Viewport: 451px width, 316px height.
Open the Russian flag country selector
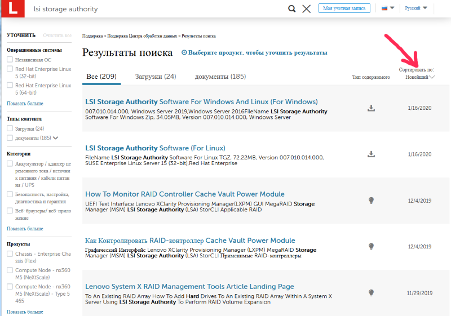pos(388,8)
